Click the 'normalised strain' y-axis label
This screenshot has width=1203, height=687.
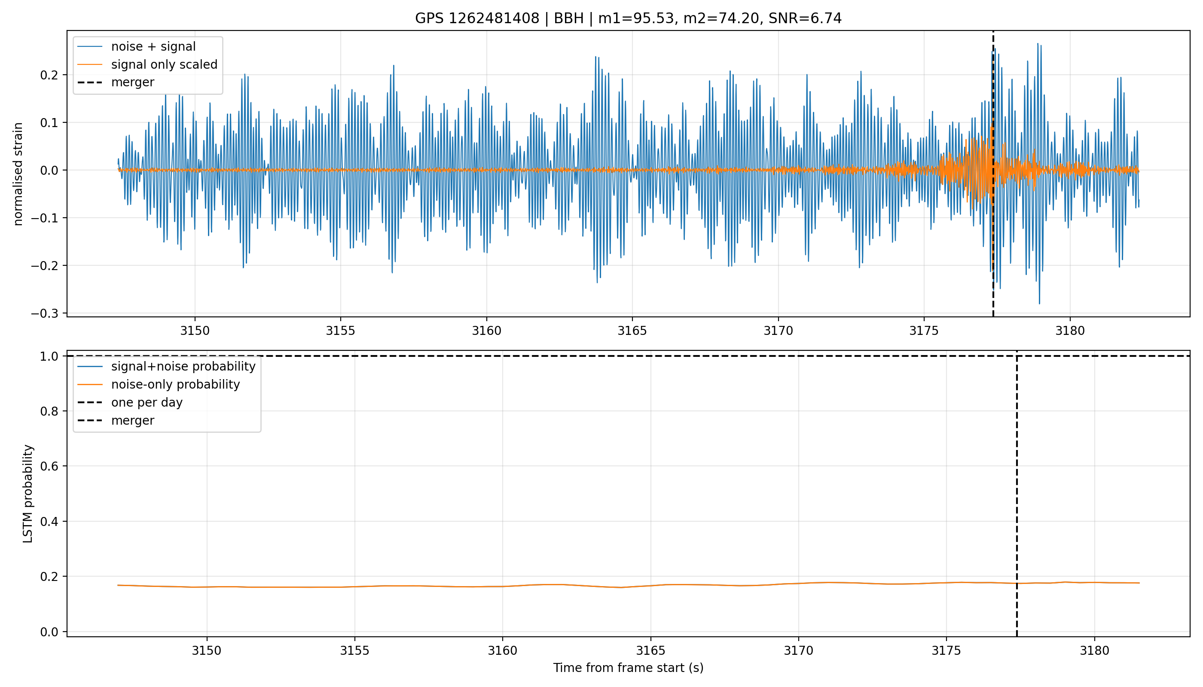point(18,174)
